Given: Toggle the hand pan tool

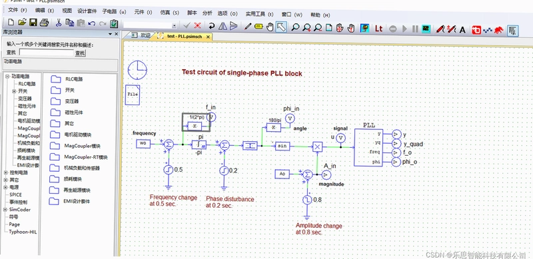Looking at the screenshot, I should pos(270,27).
